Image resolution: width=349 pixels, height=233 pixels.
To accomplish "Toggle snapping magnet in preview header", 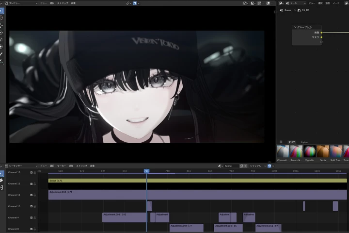I will click(135, 3).
